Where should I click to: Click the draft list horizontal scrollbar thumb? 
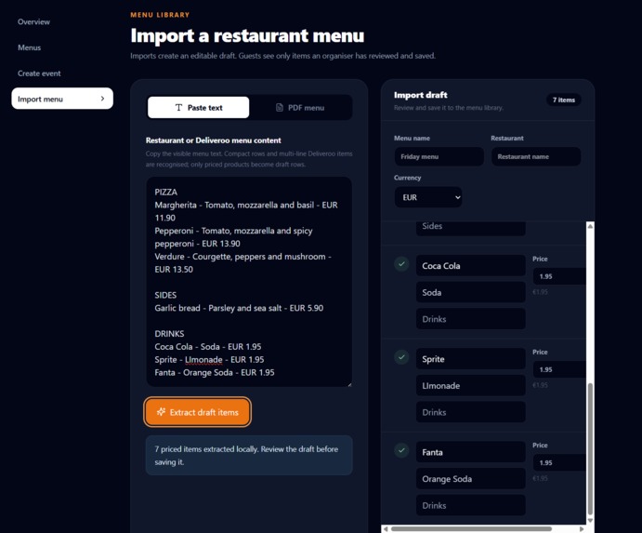click(471, 529)
